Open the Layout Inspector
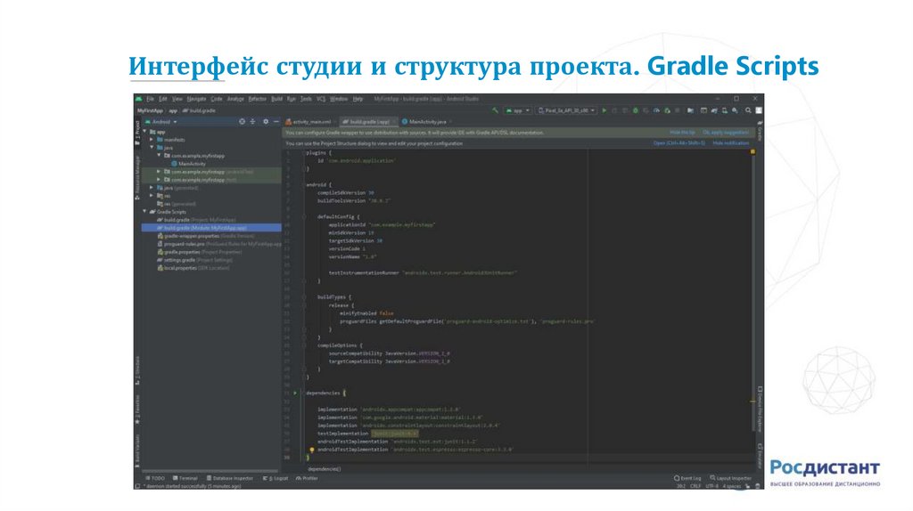This screenshot has height=511, width=913. point(731,478)
